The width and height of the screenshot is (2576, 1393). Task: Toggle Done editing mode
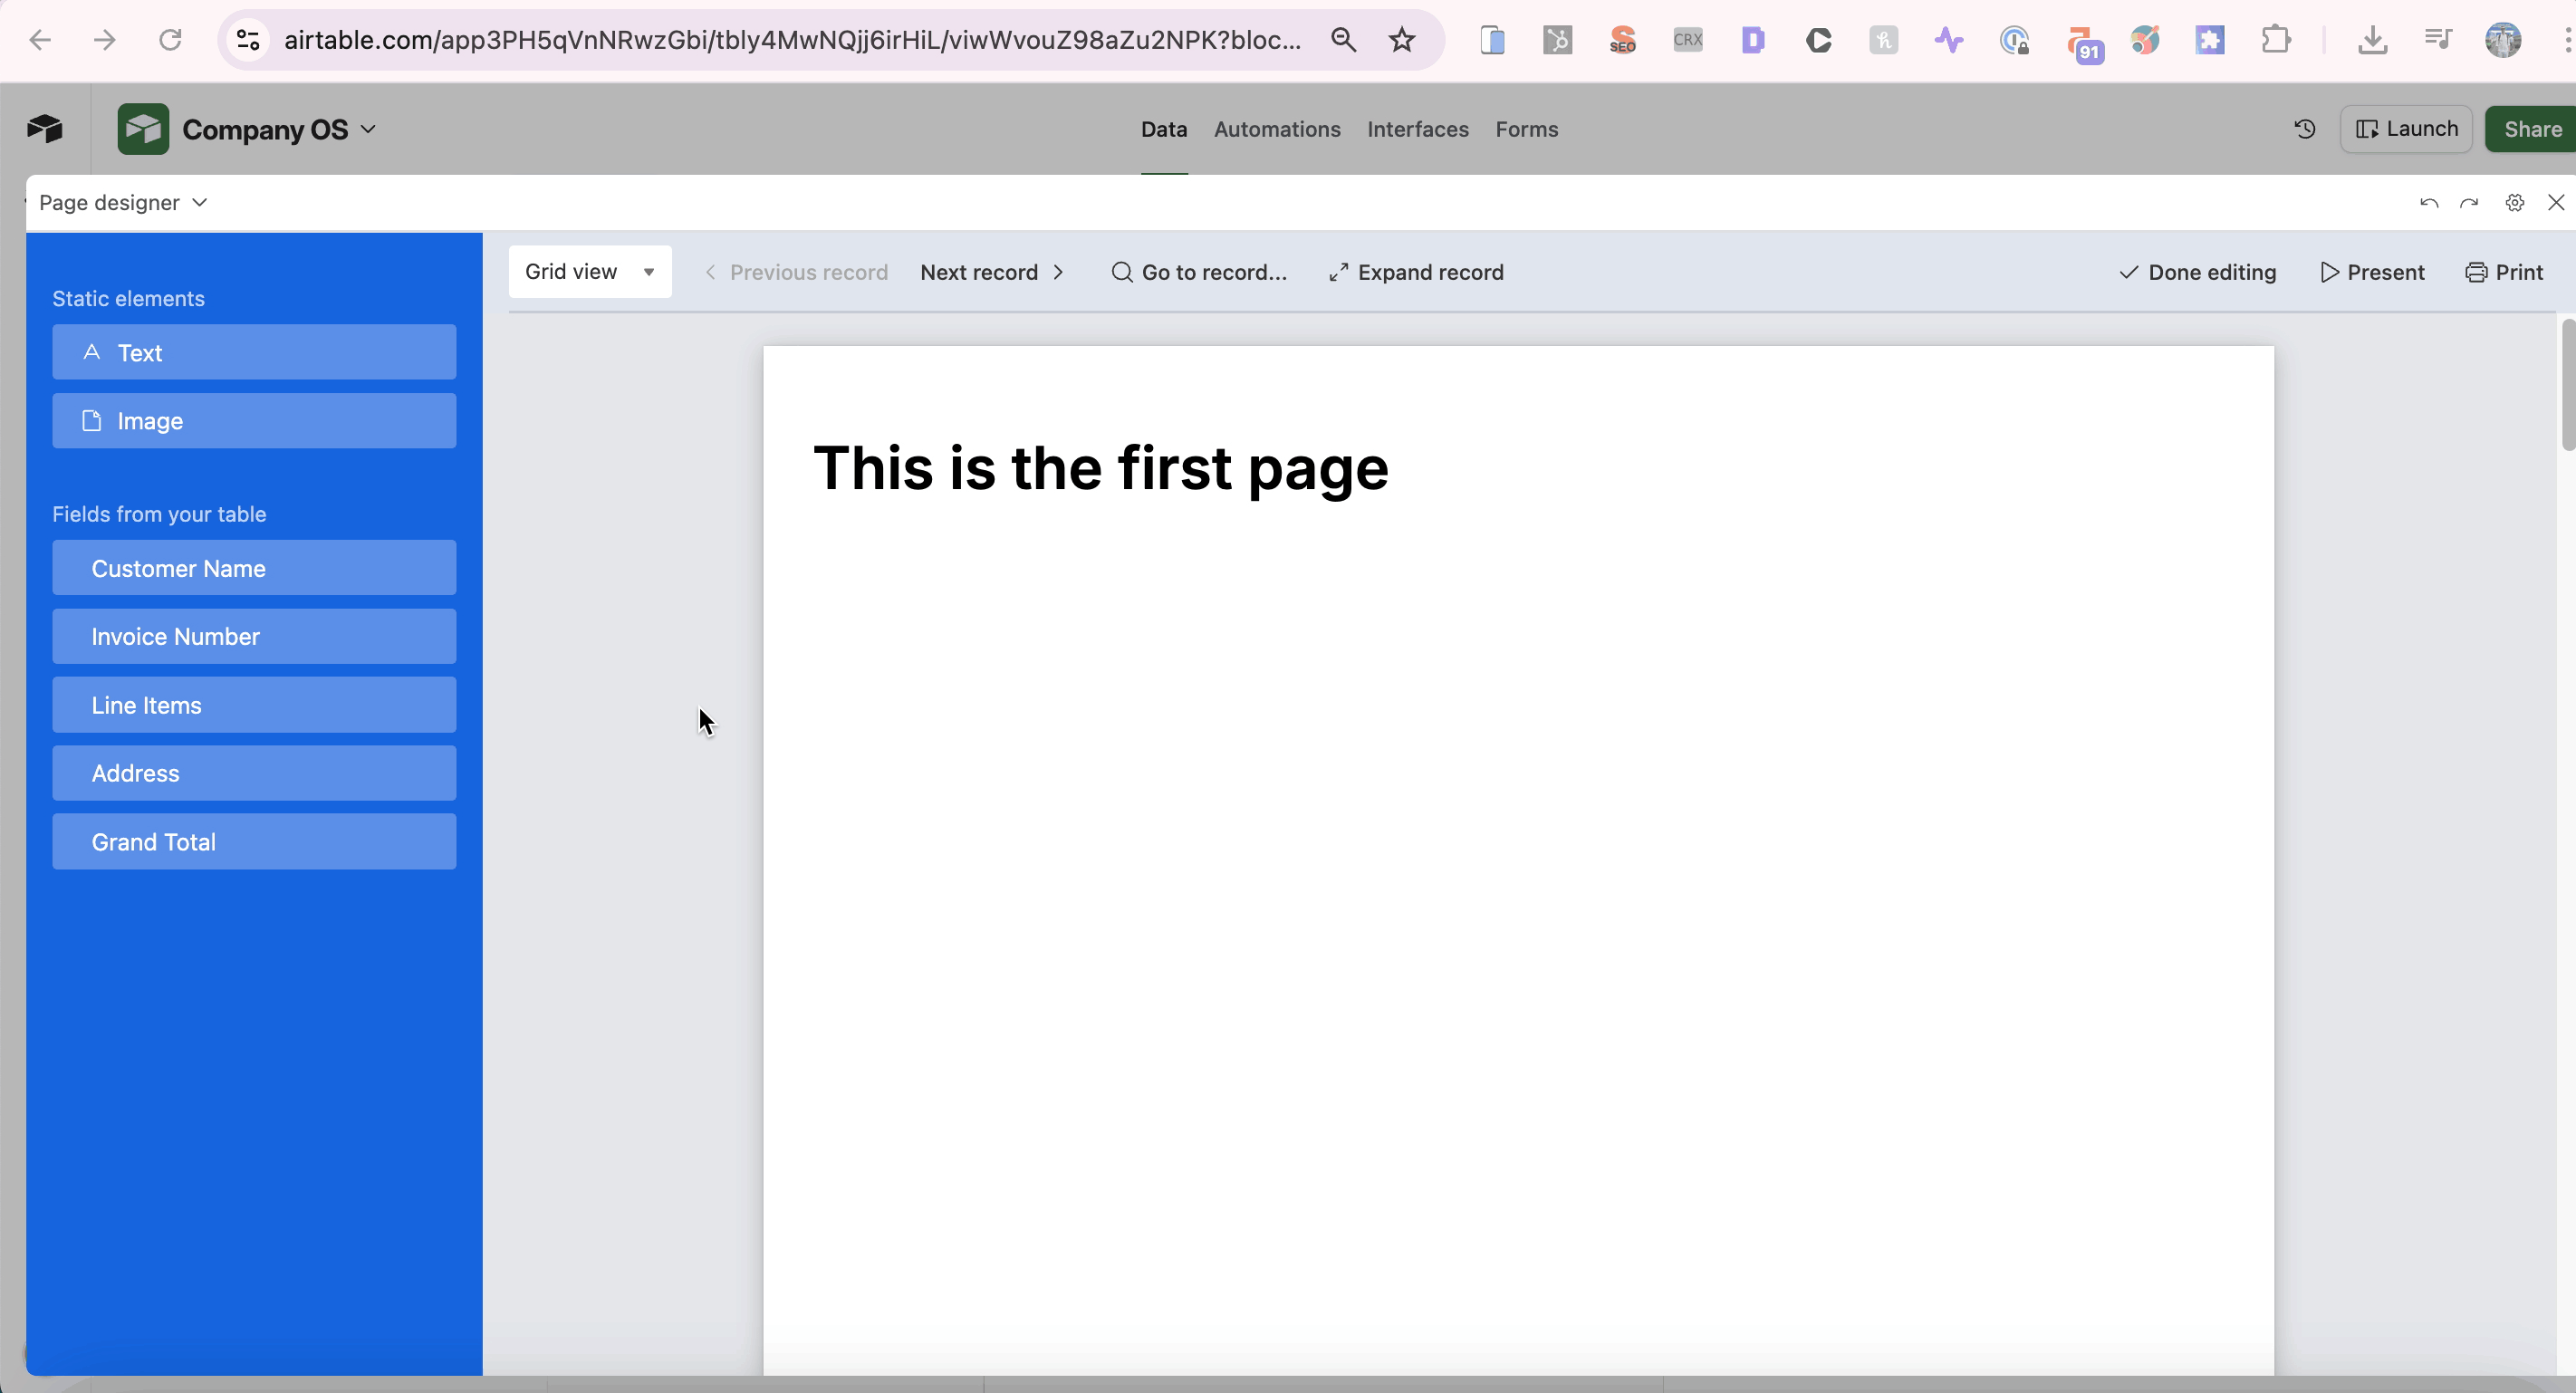point(2197,272)
